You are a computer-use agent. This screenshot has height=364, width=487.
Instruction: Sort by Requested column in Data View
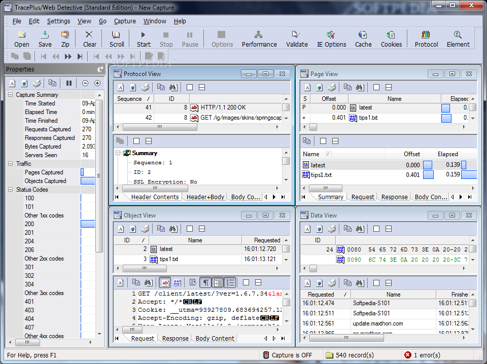coord(326,295)
